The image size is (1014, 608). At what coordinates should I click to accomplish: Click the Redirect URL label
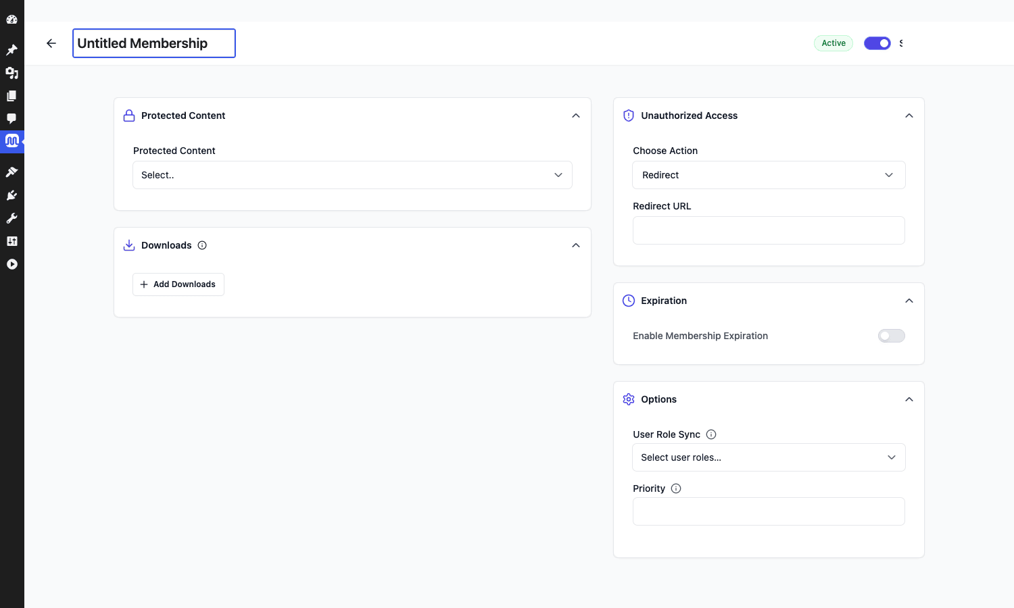click(x=662, y=206)
